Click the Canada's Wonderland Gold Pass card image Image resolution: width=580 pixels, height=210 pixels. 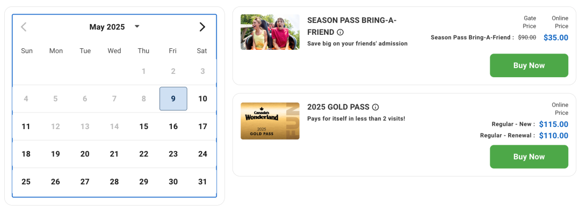click(270, 121)
